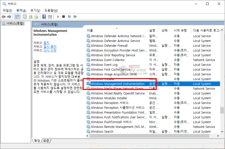Click WinR... description of Windows Remote Management
This screenshot has height=149, width=225.
tap(154, 127)
